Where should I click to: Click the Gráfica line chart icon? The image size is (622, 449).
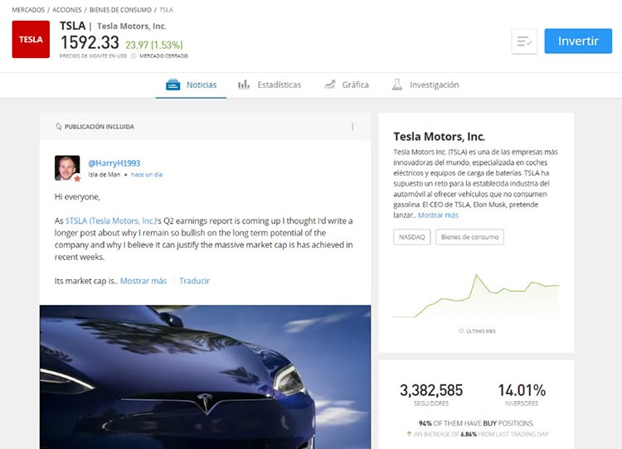[329, 84]
